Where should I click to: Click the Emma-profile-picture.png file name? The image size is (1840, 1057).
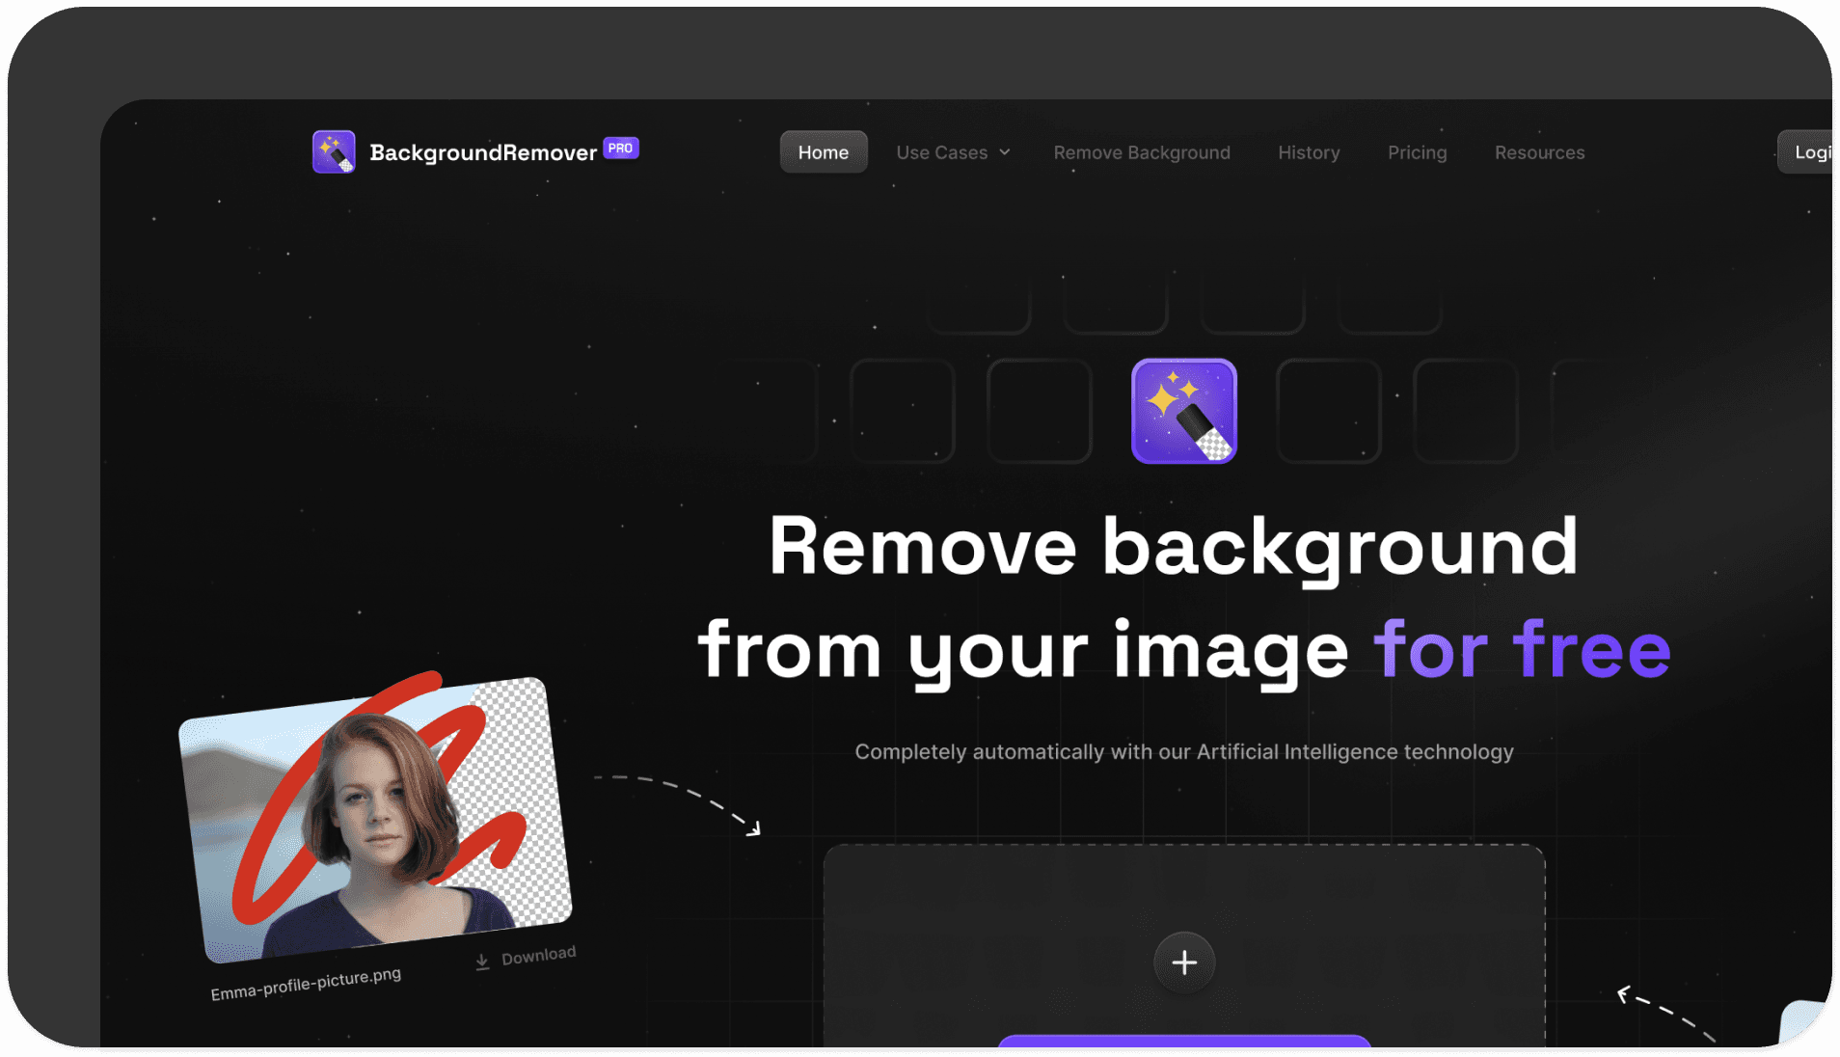pos(306,984)
